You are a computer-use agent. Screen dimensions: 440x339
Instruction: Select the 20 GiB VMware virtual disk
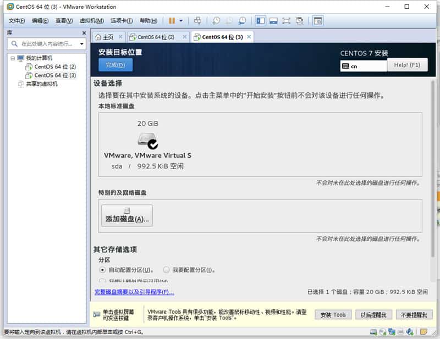click(x=147, y=141)
